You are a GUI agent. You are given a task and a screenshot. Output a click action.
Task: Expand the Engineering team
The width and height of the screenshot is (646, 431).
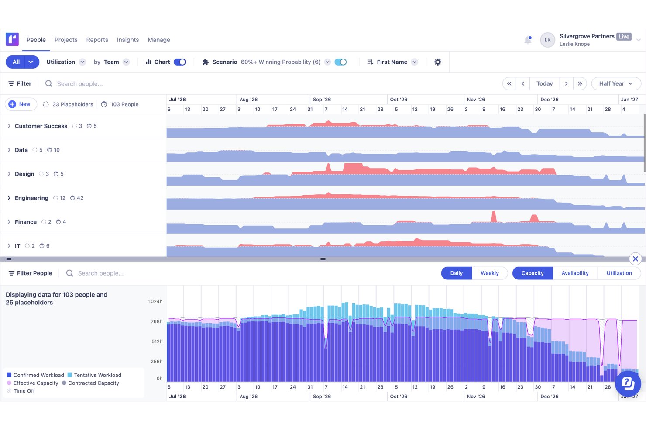(9, 198)
